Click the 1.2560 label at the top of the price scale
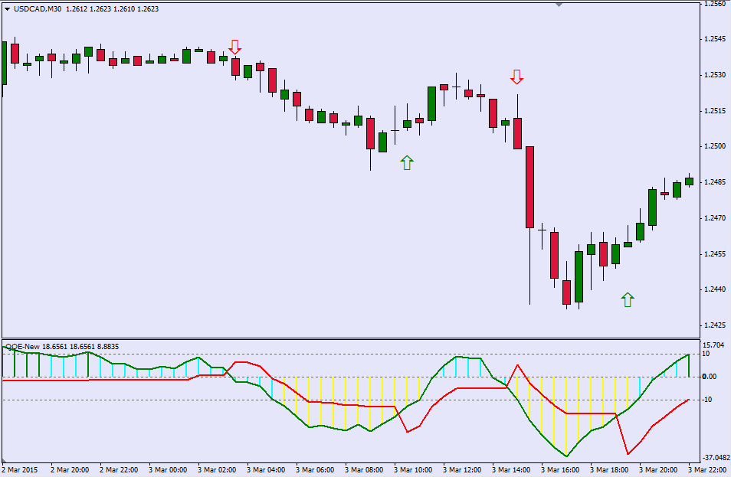The height and width of the screenshot is (477, 731). coord(714,4)
